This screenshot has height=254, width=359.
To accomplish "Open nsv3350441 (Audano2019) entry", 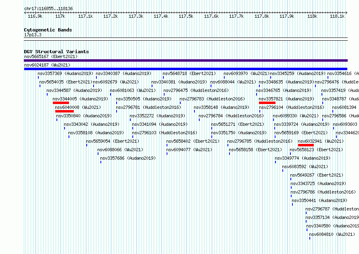I will [319, 200].
